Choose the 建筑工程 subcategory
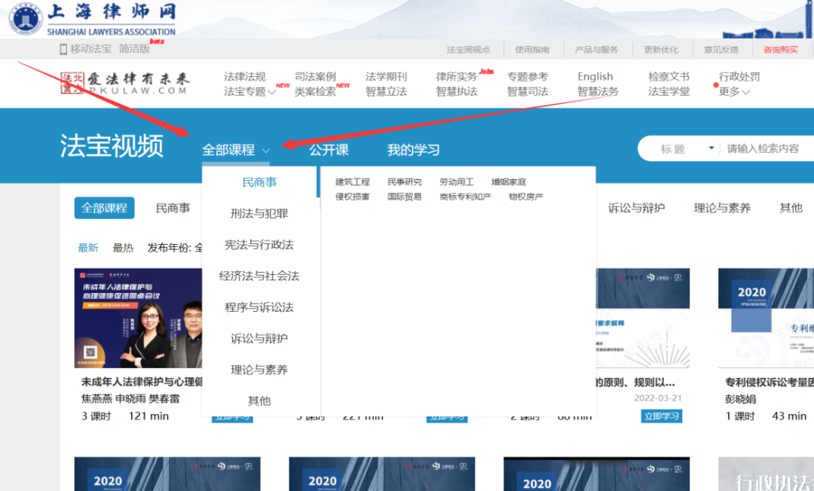This screenshot has height=491, width=814. (353, 182)
